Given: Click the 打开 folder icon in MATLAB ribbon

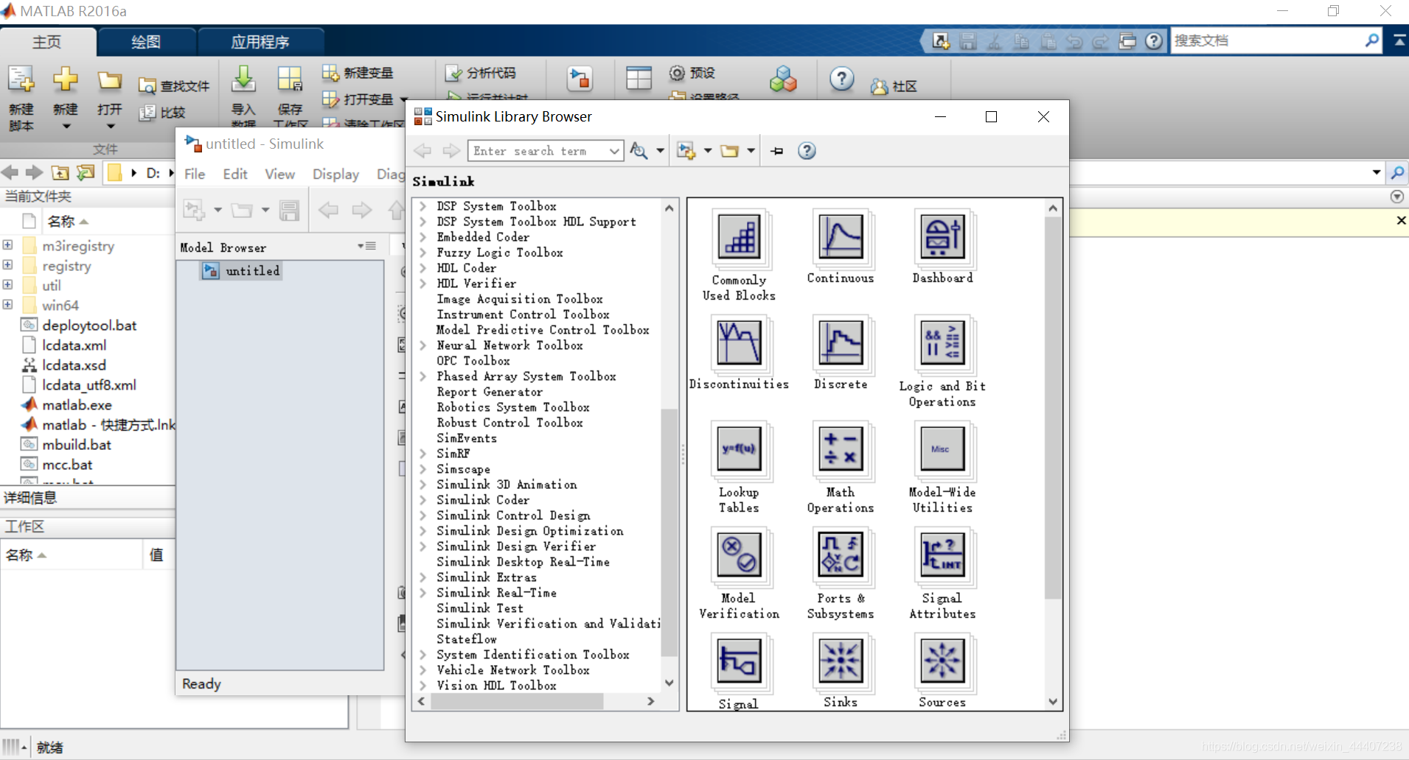Looking at the screenshot, I should click(x=110, y=80).
